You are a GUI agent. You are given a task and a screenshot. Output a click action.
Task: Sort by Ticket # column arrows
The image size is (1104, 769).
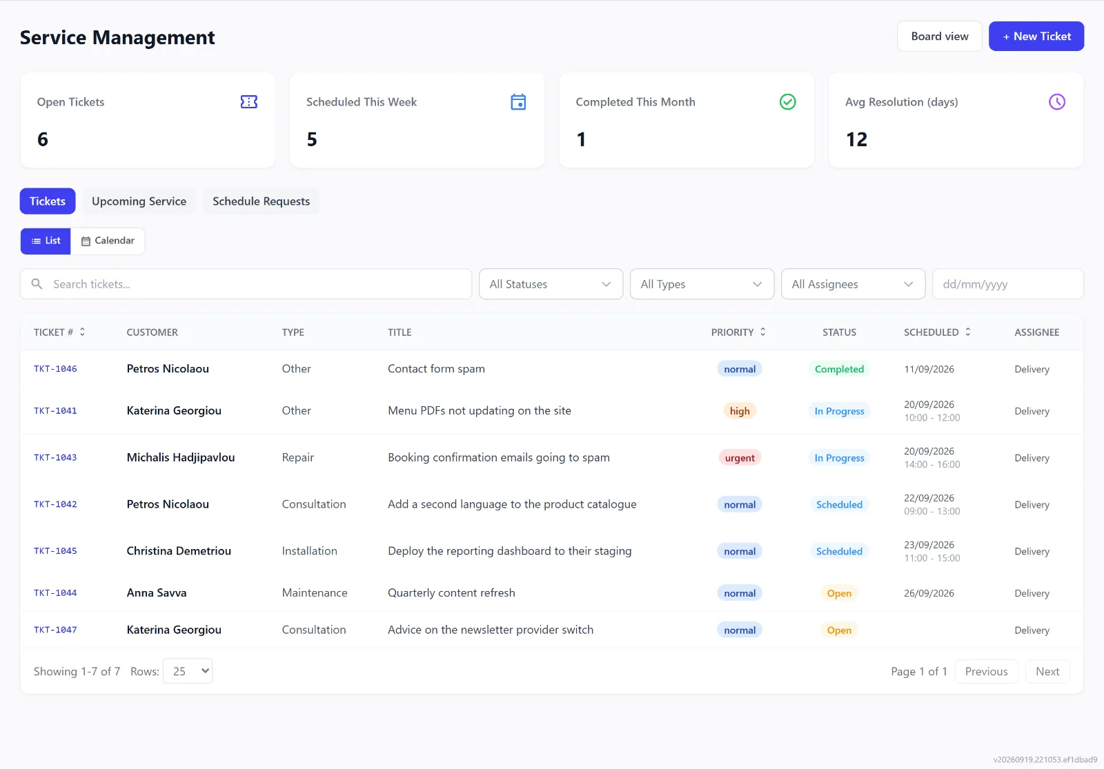[x=82, y=332]
